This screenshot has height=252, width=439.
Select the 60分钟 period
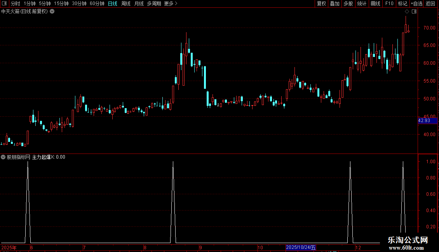click(97, 3)
